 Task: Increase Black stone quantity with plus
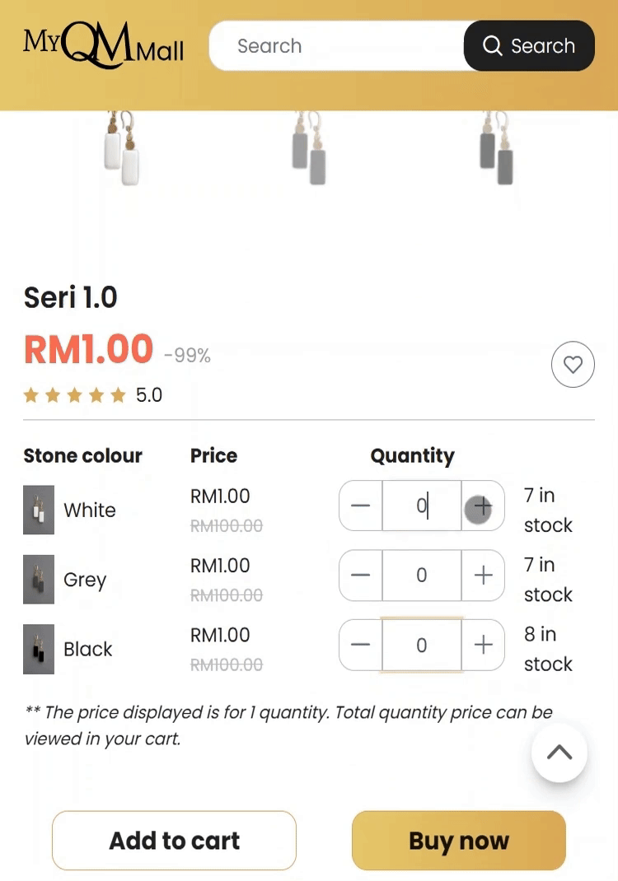(483, 645)
